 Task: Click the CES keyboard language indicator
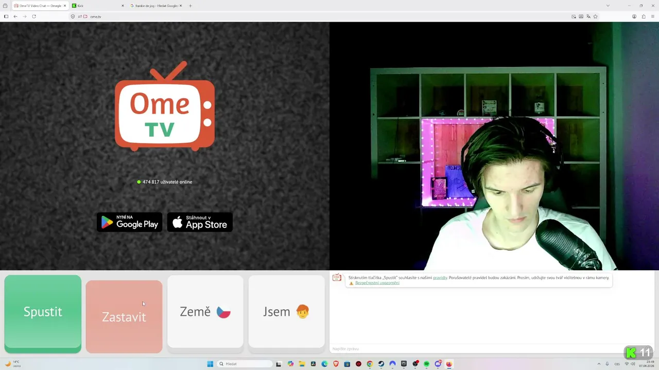[x=617, y=364]
